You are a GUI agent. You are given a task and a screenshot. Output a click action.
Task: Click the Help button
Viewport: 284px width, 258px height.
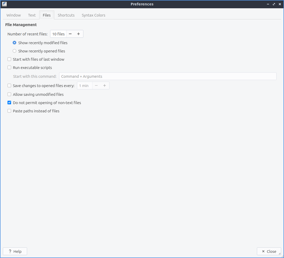15,251
